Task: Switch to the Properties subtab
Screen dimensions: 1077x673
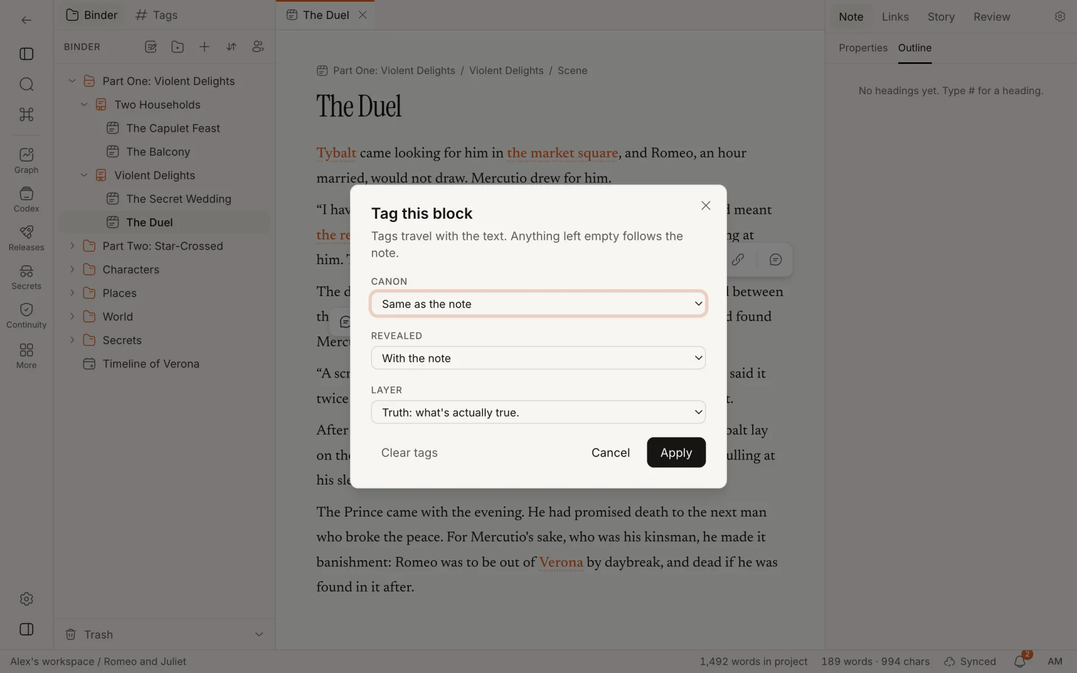Action: point(863,48)
